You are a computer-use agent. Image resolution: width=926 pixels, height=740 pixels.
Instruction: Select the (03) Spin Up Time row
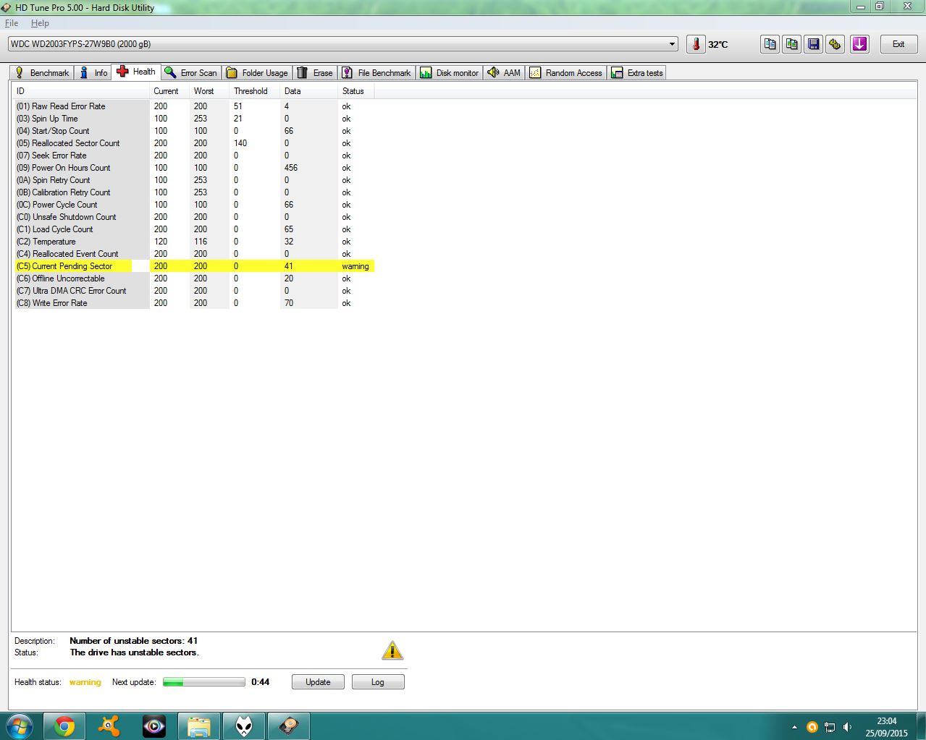(x=193, y=119)
